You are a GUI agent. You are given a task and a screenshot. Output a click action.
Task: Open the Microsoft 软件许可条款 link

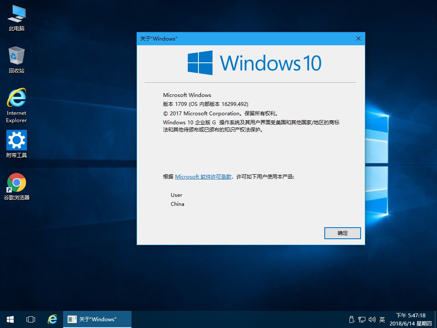click(x=203, y=176)
